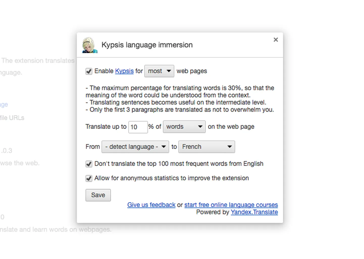This screenshot has height=259, width=364.
Task: Open the French target language dropdown
Action: (206, 147)
